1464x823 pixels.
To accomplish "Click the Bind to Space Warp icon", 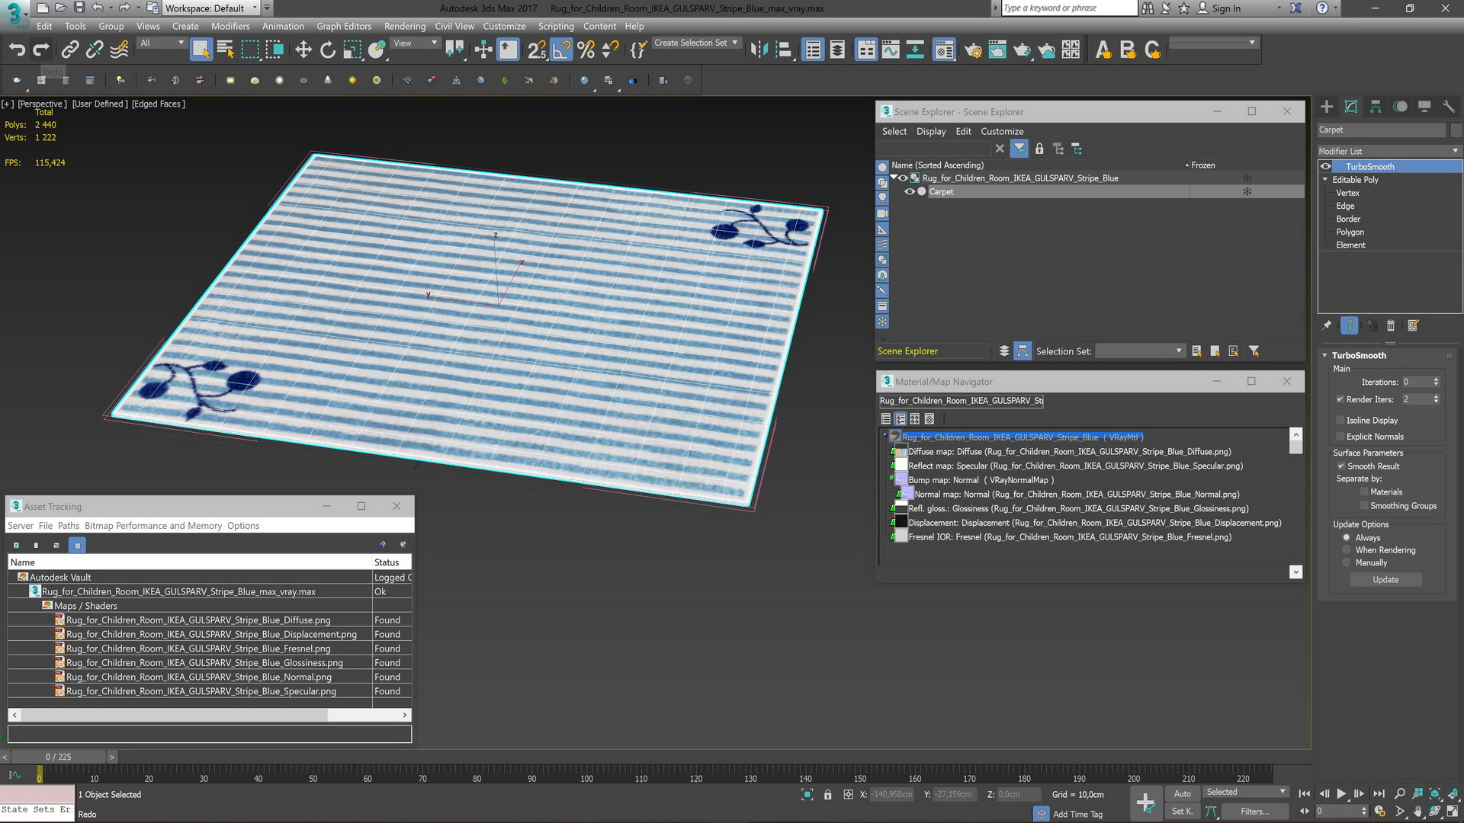I will point(119,50).
